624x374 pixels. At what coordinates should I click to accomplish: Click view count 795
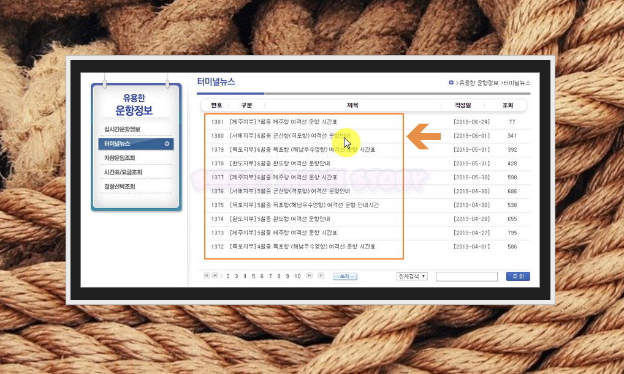click(512, 233)
